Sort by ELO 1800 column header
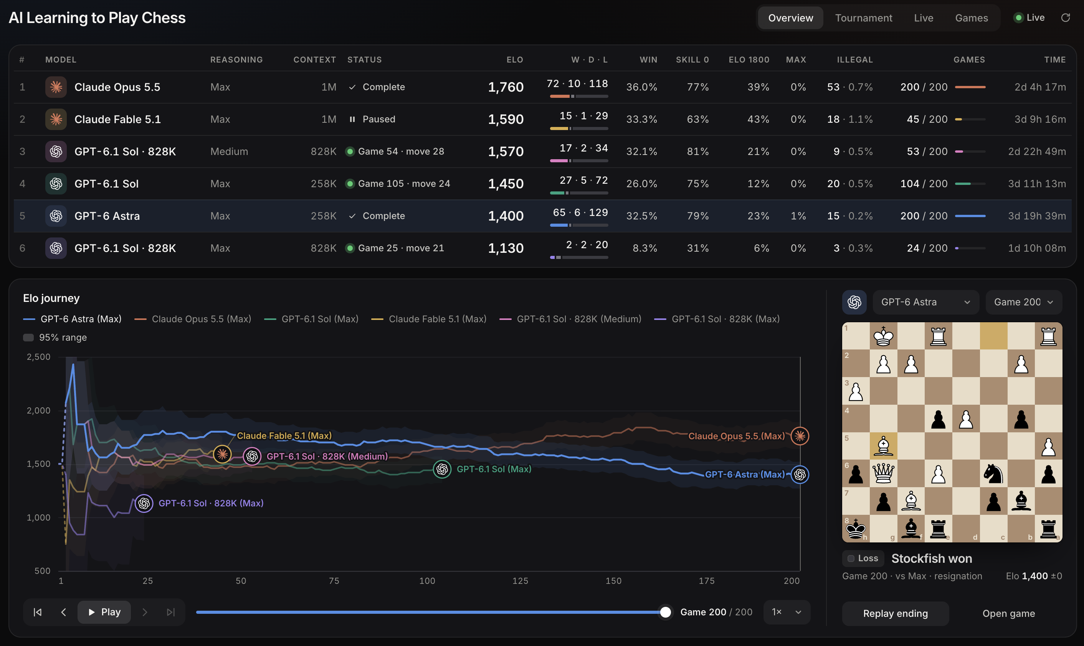The width and height of the screenshot is (1084, 646). coord(749,59)
